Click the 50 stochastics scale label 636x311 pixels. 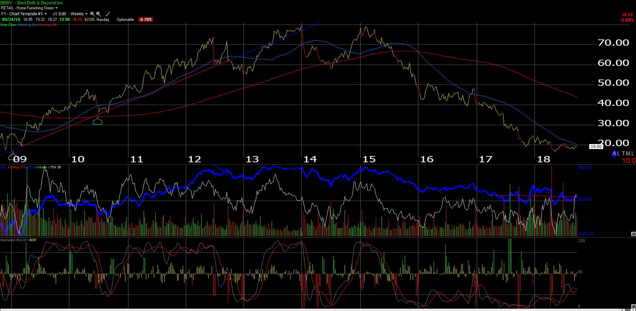[x=580, y=272]
